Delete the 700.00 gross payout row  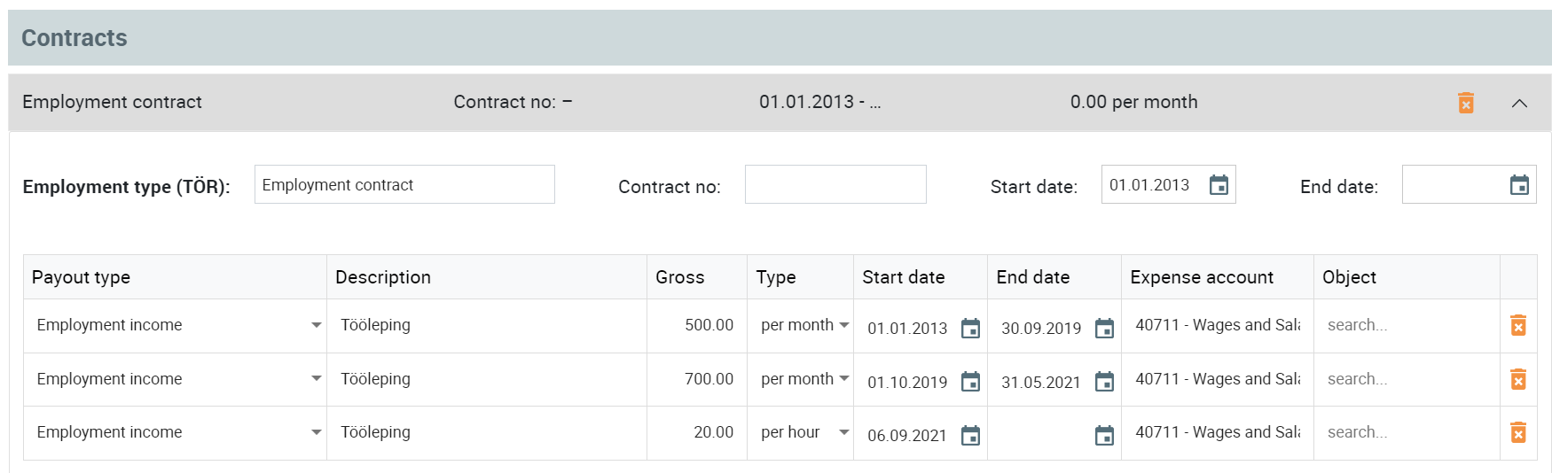point(1518,379)
